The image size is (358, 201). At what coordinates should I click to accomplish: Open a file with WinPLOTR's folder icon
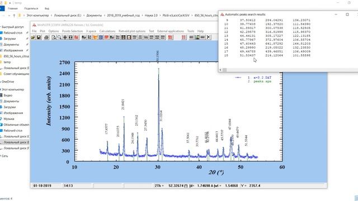pyautogui.click(x=33, y=37)
